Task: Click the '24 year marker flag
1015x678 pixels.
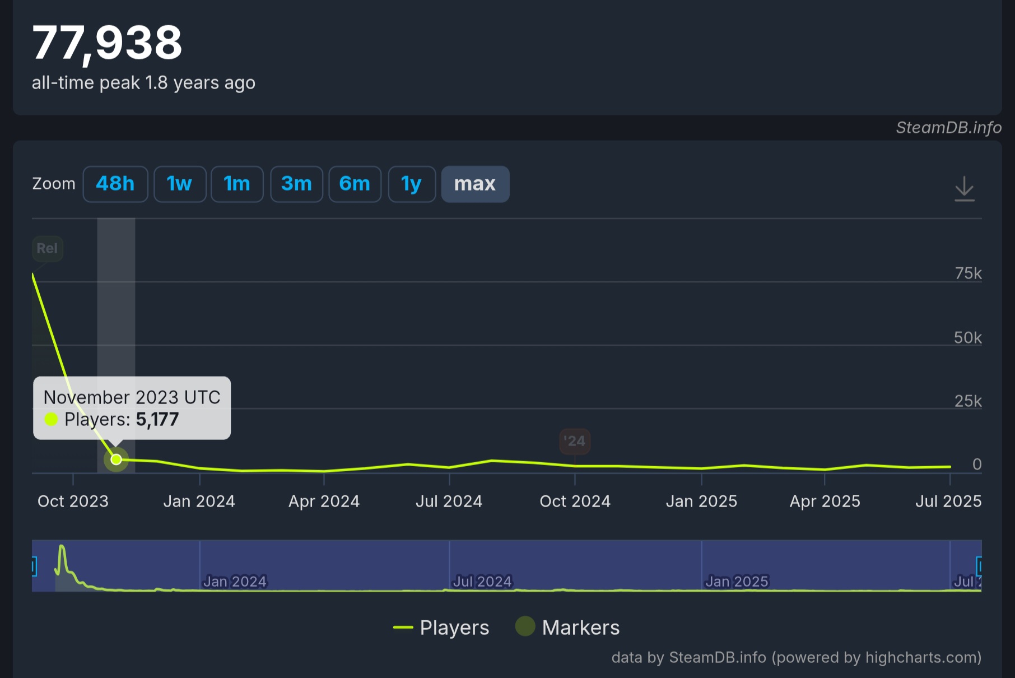Action: tap(575, 441)
